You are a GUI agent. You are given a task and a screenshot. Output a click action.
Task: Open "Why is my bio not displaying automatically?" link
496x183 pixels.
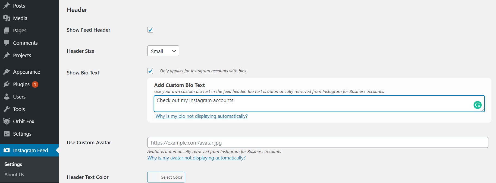click(201, 116)
